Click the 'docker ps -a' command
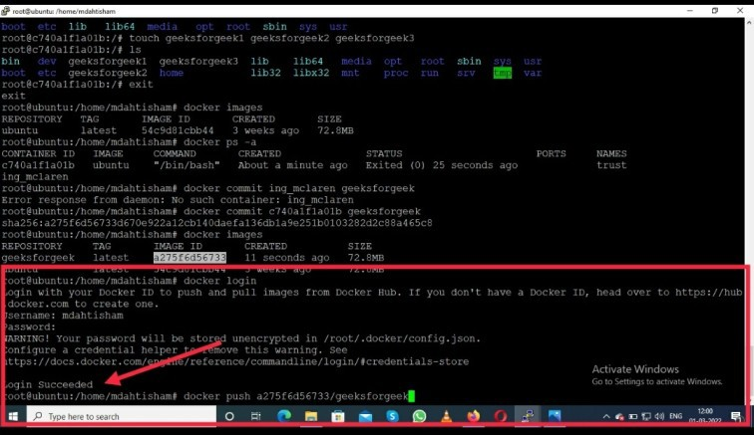Screen dimensions: 754x435 tap(219, 142)
